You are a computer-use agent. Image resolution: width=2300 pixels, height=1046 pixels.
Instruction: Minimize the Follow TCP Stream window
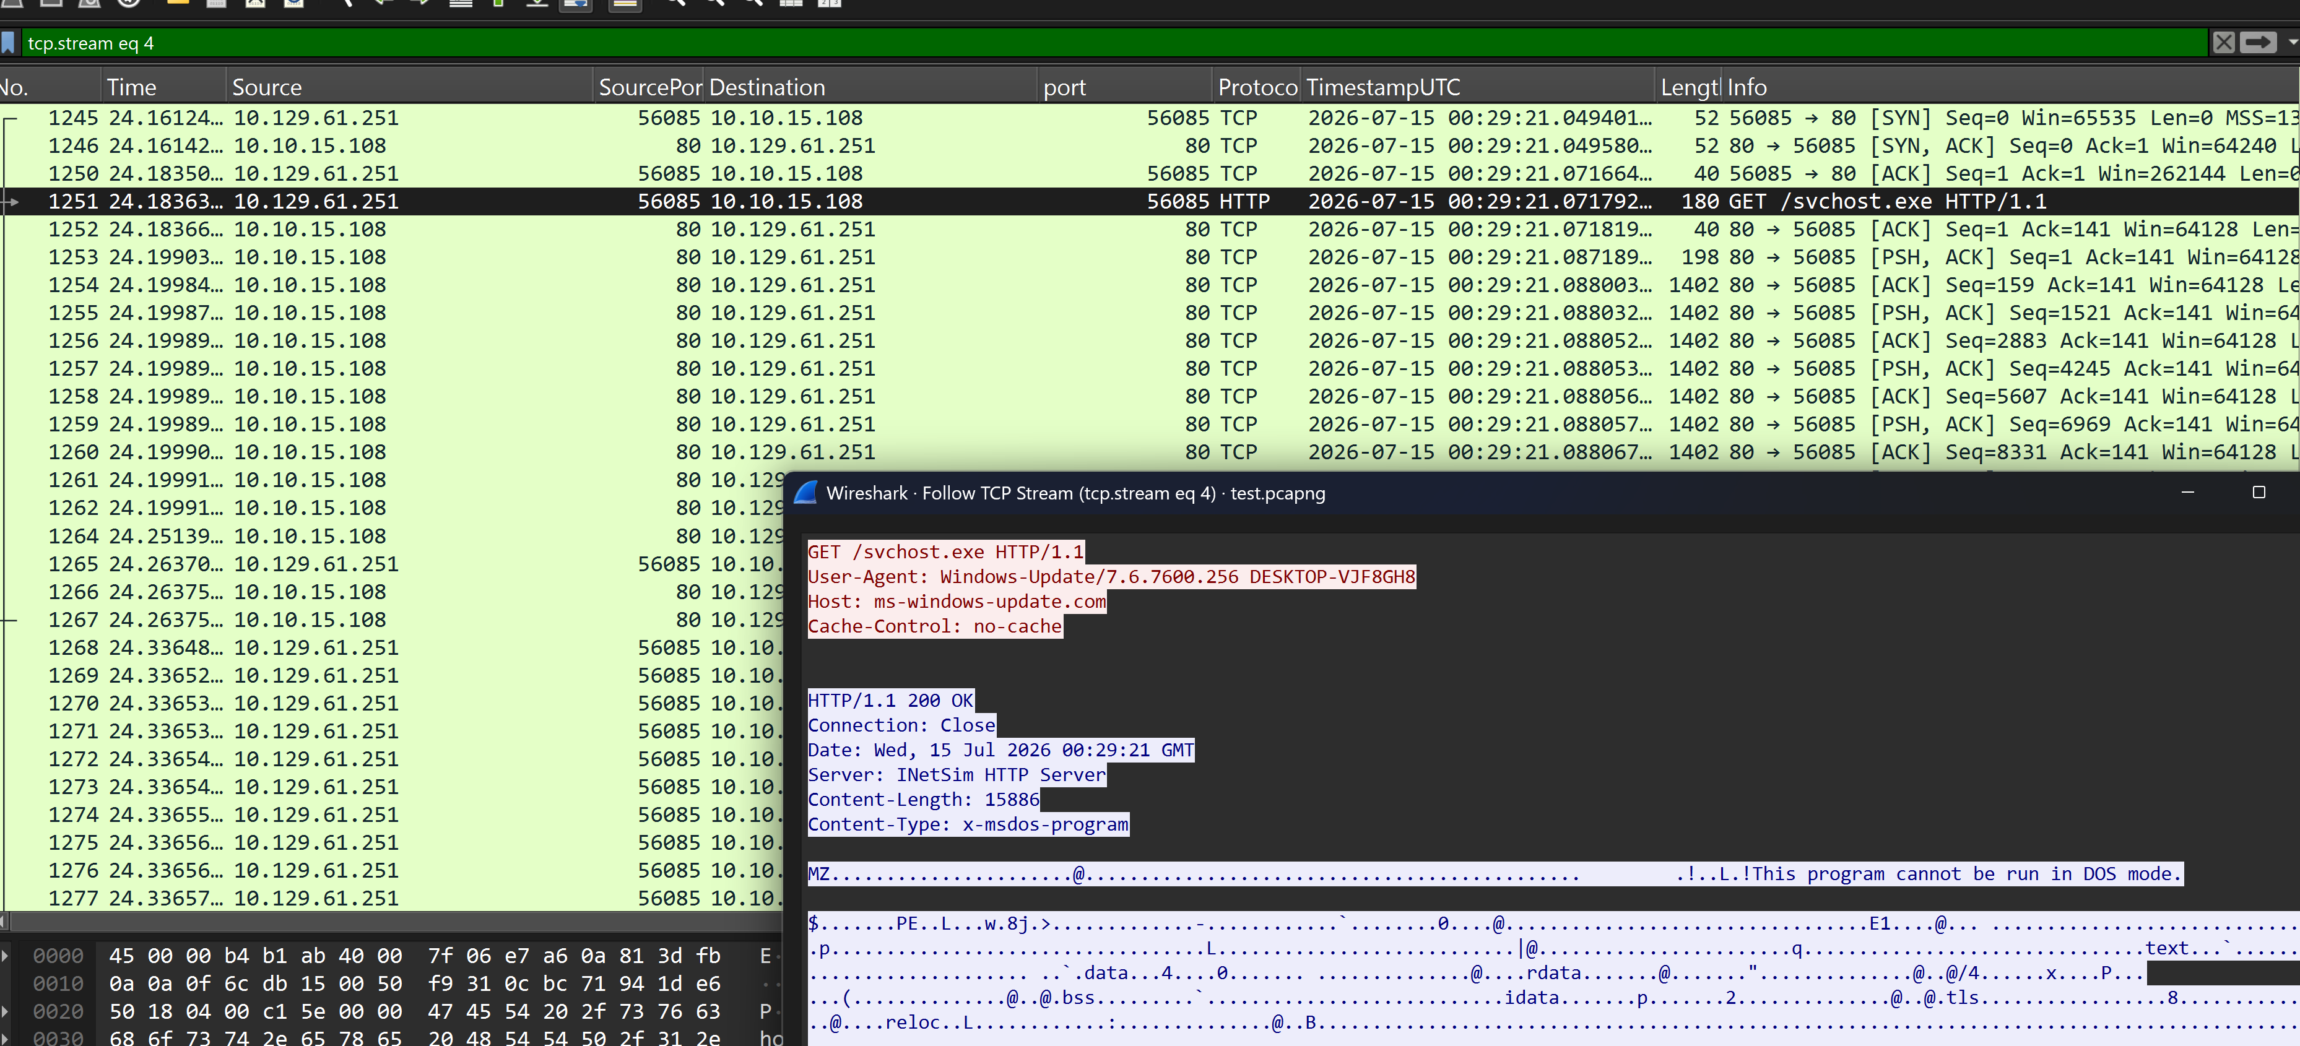(2187, 493)
